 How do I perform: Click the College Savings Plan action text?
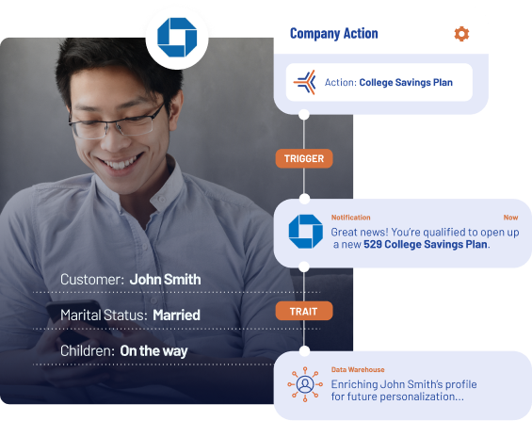tap(406, 83)
